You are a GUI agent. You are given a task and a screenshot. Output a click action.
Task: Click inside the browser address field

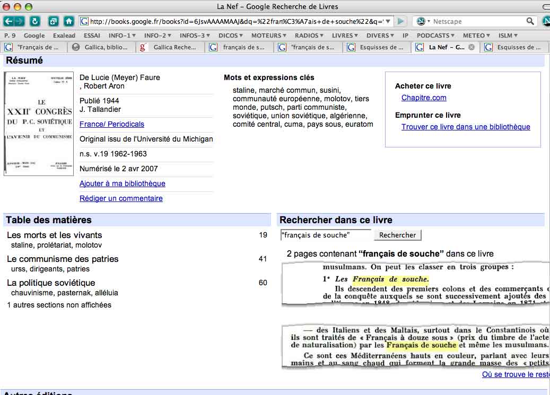click(x=237, y=21)
